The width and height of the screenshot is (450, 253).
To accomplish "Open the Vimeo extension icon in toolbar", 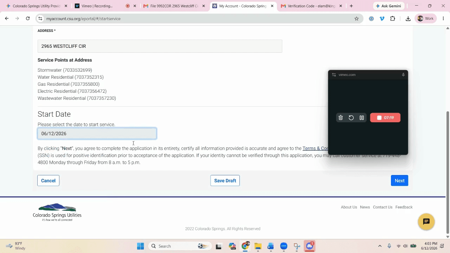I will click(x=382, y=19).
